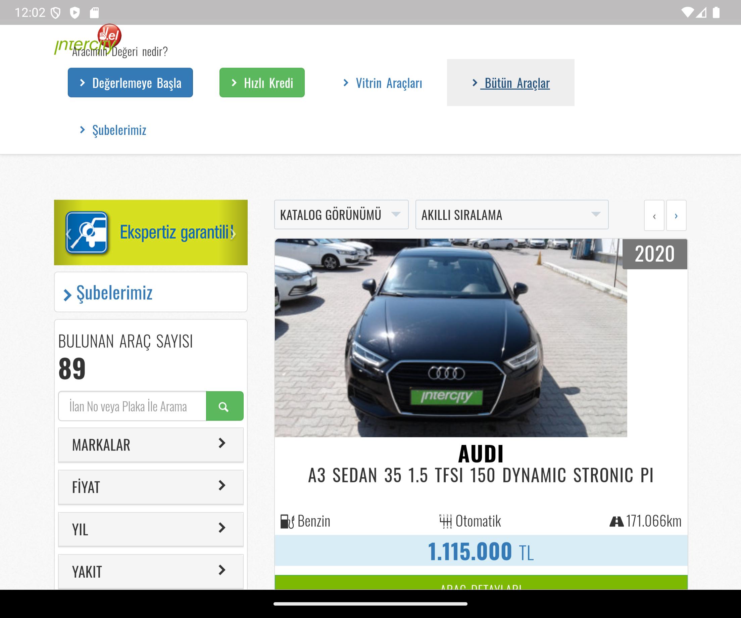Open Hızlı Kredi quick loan button
741x618 pixels.
point(262,83)
